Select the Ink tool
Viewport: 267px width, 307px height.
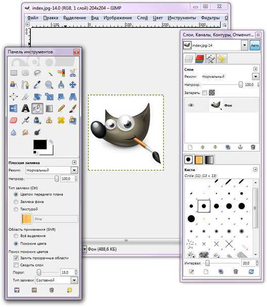(x=37, y=120)
